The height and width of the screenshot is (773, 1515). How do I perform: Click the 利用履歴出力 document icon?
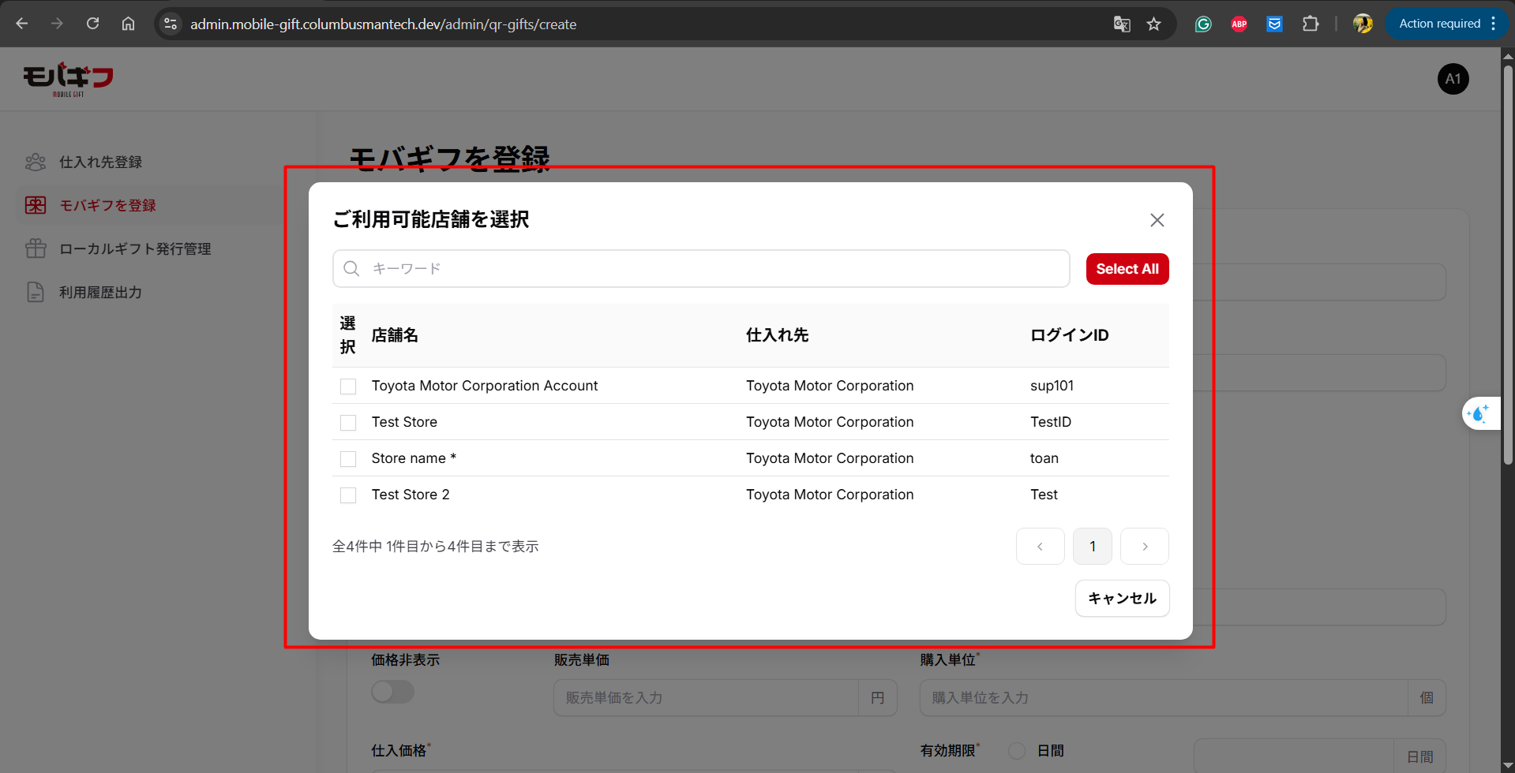[36, 292]
